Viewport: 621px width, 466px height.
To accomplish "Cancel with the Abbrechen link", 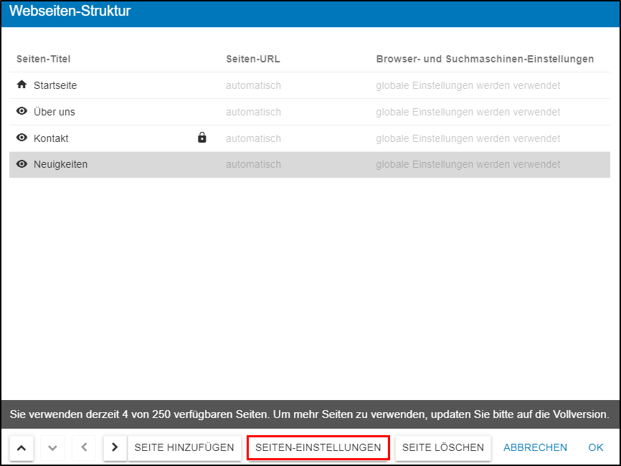I will [535, 447].
